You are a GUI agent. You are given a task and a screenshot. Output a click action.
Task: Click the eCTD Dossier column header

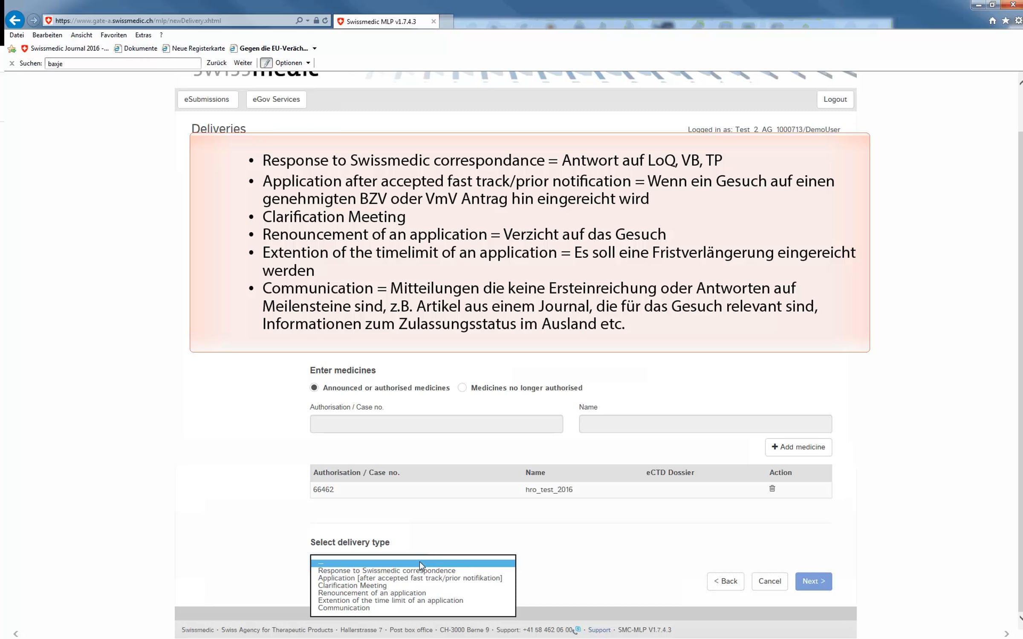[x=670, y=472]
